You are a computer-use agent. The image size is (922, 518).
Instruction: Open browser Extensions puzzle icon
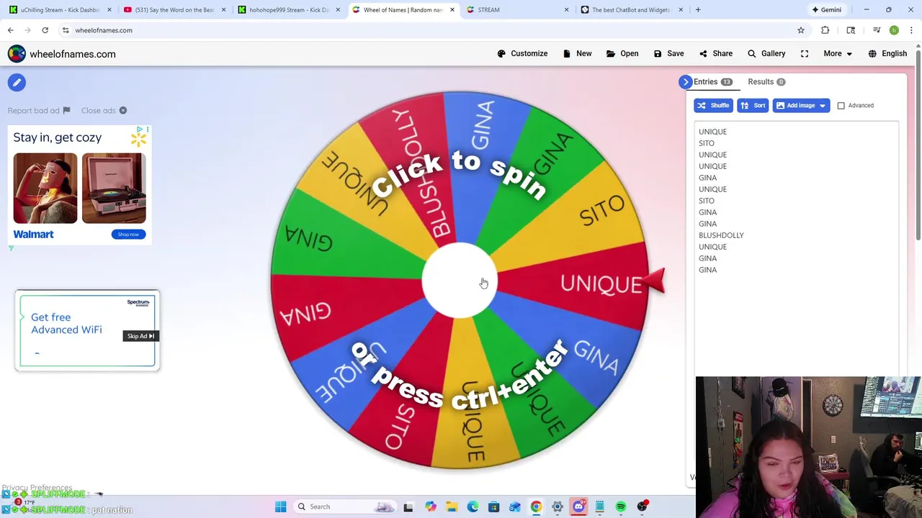[825, 30]
